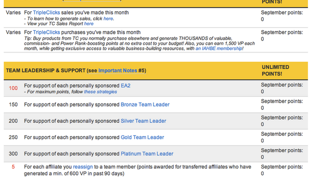Image resolution: width=310 pixels, height=190 pixels.
Task: Click September points for the Gold row
Action: (x=282, y=138)
